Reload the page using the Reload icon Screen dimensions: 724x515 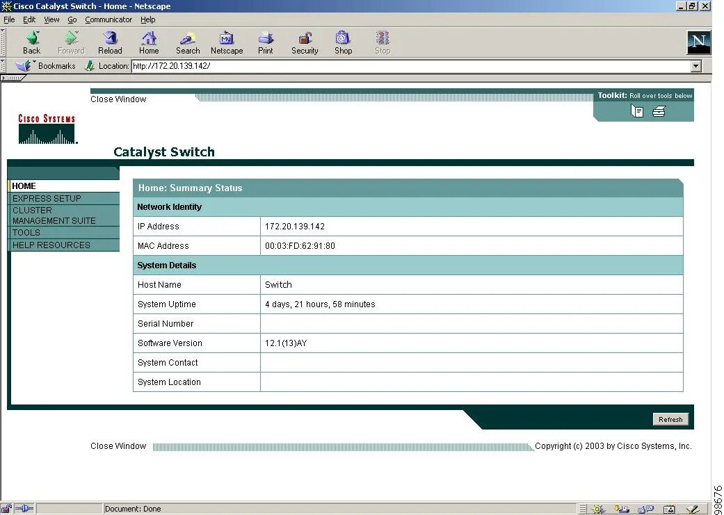(x=110, y=38)
